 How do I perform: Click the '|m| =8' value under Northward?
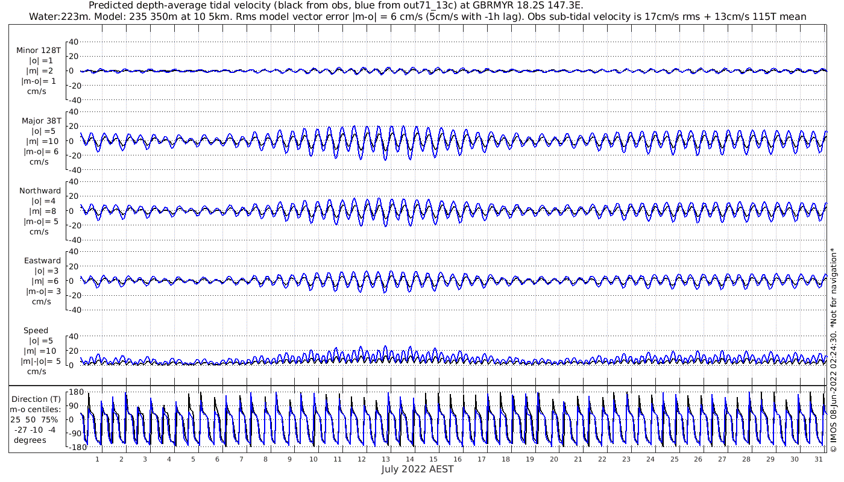(42, 211)
